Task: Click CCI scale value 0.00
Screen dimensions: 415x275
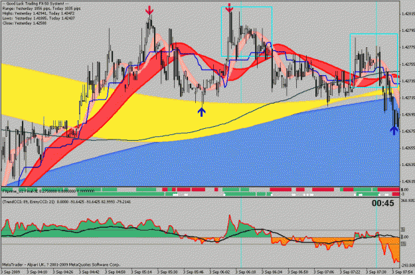Action: [404, 237]
